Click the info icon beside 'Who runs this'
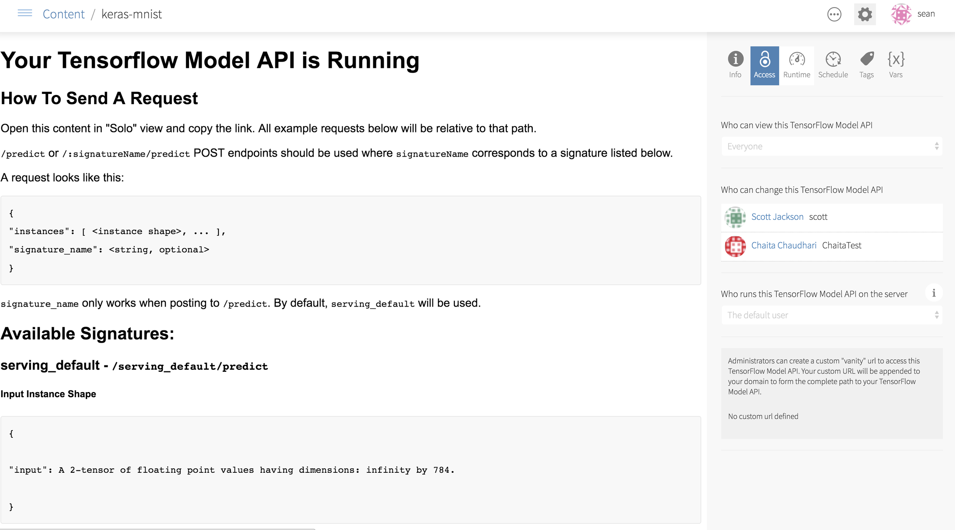 [934, 293]
